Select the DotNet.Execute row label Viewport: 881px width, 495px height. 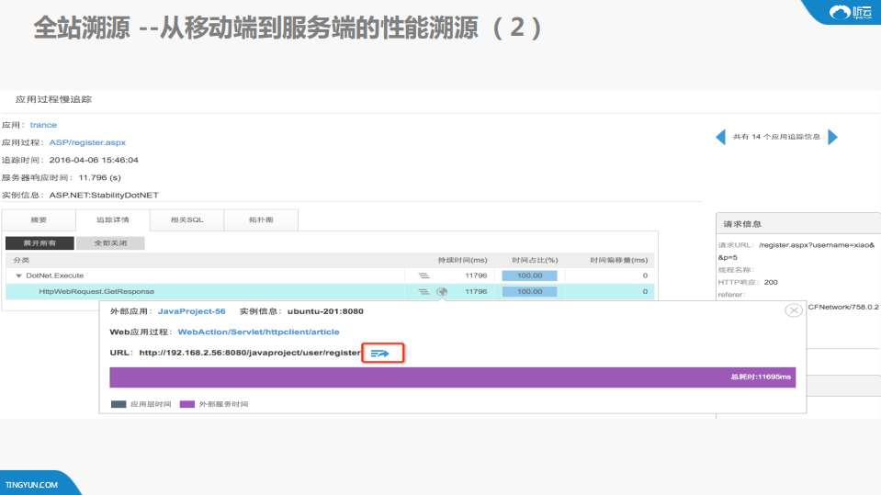click(x=54, y=276)
